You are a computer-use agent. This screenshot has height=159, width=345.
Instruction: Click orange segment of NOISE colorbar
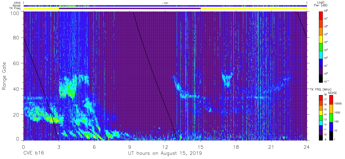tap(331, 109)
